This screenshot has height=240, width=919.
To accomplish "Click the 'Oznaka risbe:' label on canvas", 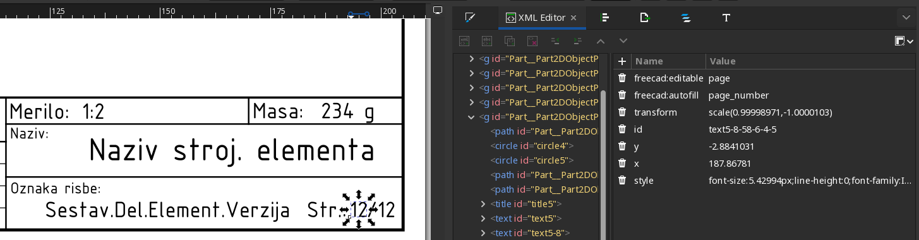I will [56, 189].
